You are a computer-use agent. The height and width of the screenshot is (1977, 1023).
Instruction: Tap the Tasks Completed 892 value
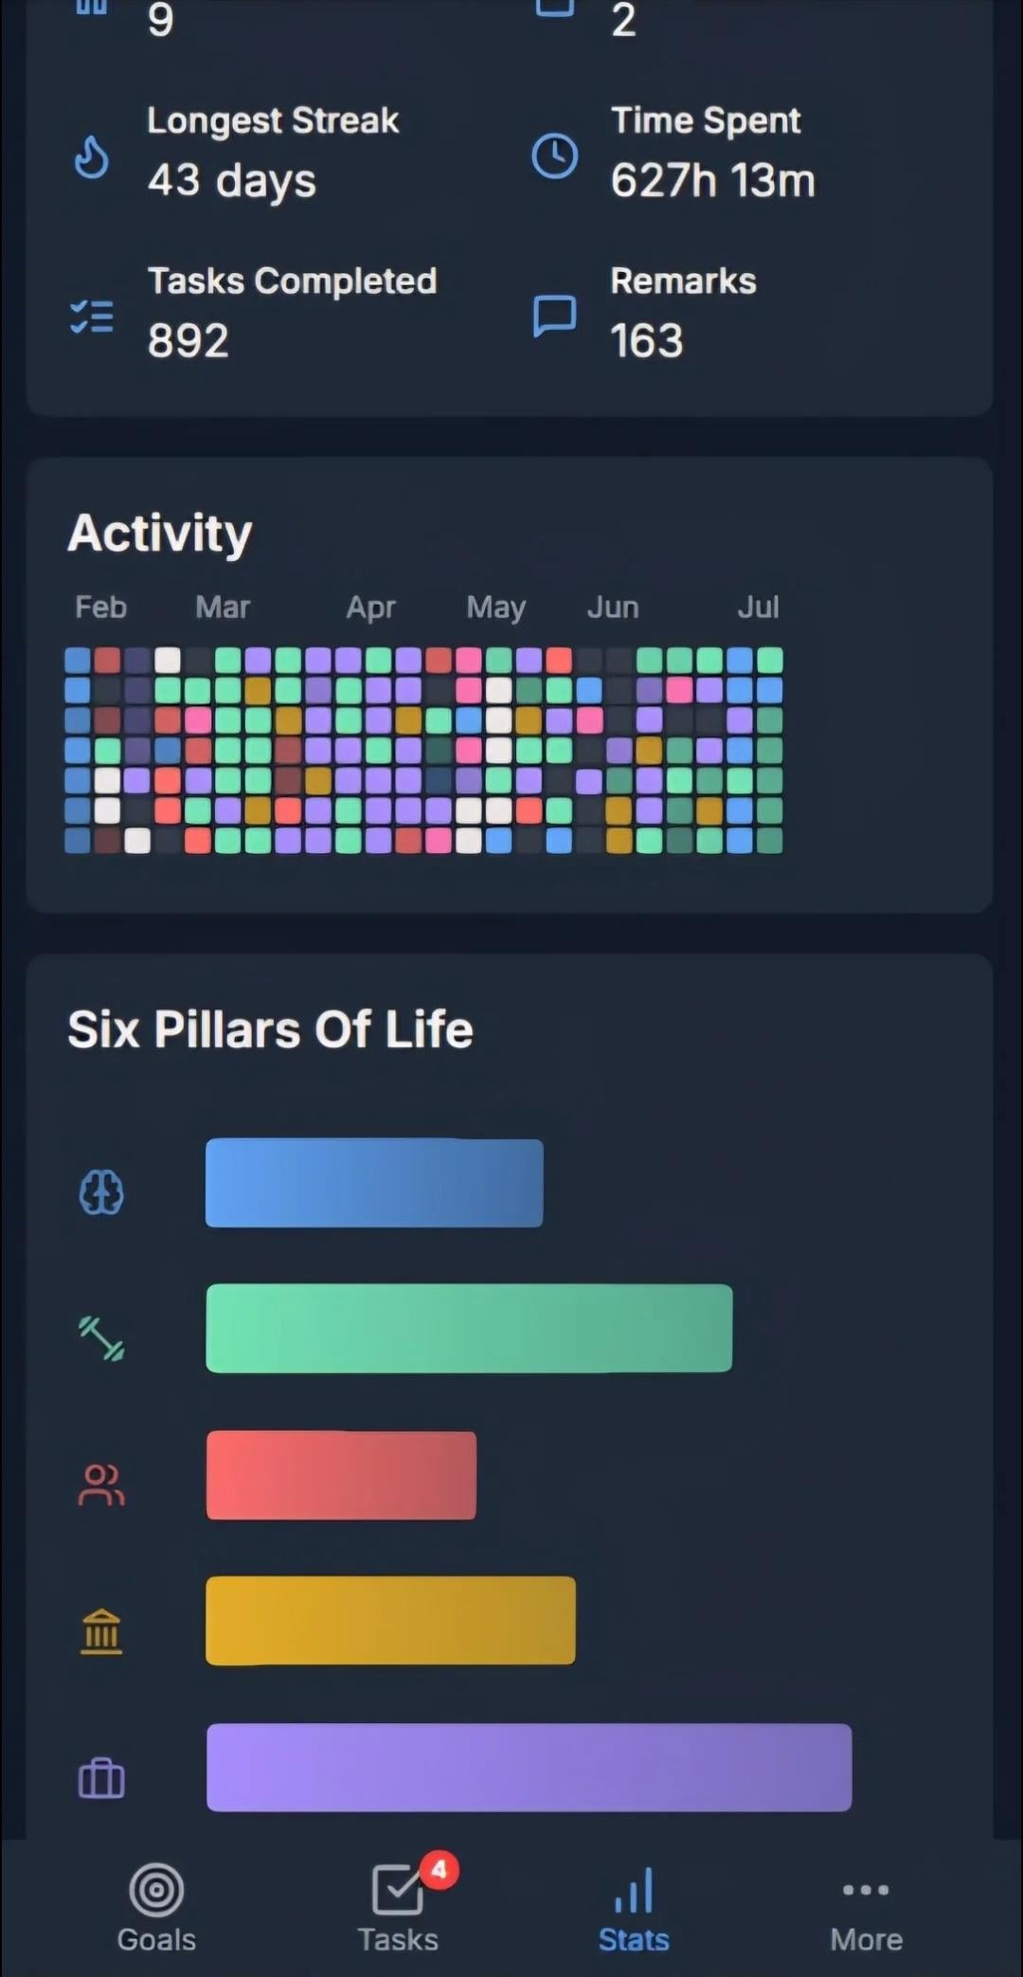tap(188, 340)
